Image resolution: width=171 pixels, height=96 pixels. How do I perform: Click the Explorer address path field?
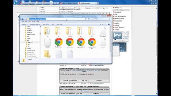(56, 19)
